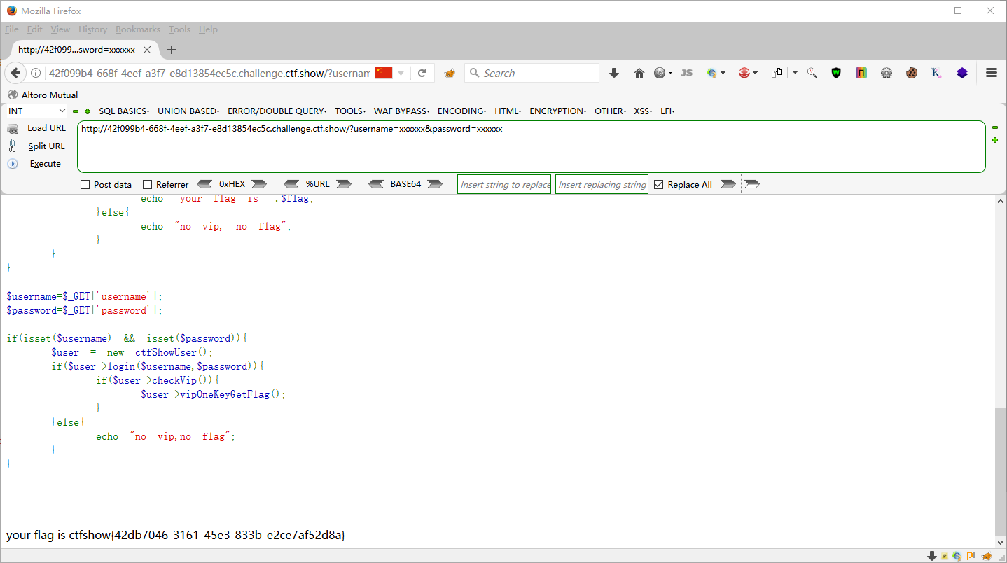Viewport: 1007px width, 563px height.
Task: Click the page vertical scrollbar thumb
Action: tap(1000, 471)
